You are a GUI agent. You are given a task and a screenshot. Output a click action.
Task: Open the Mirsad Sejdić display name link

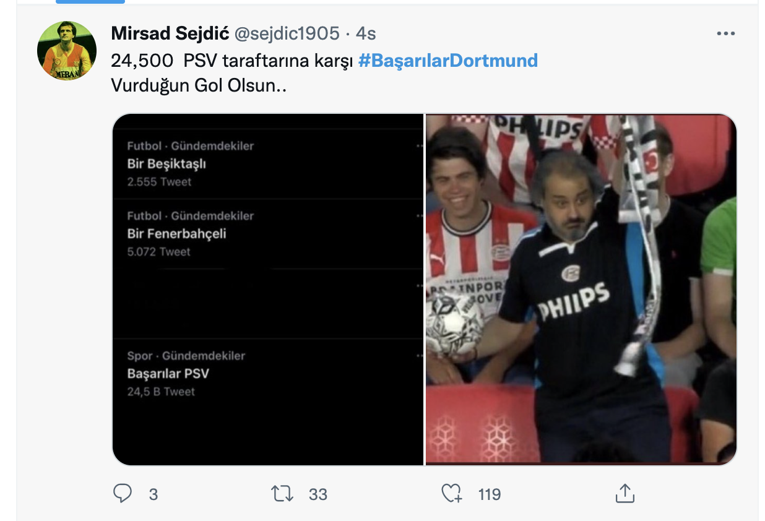[170, 33]
